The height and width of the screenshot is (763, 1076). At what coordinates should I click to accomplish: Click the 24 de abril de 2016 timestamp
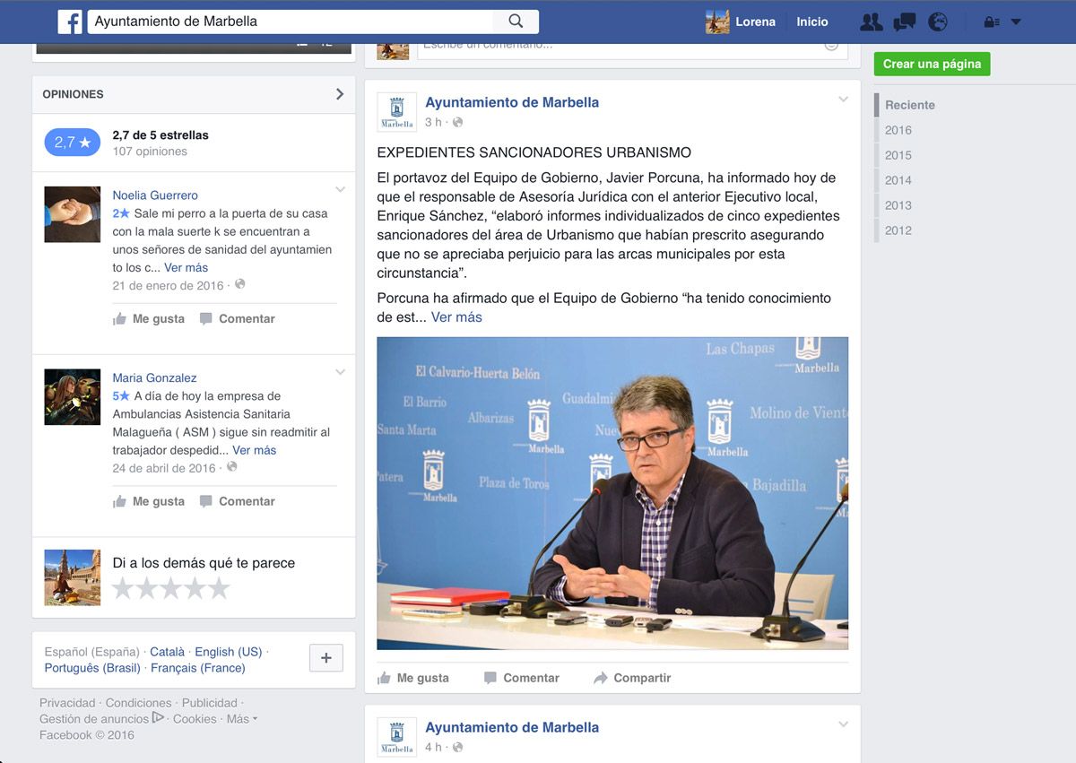point(164,468)
